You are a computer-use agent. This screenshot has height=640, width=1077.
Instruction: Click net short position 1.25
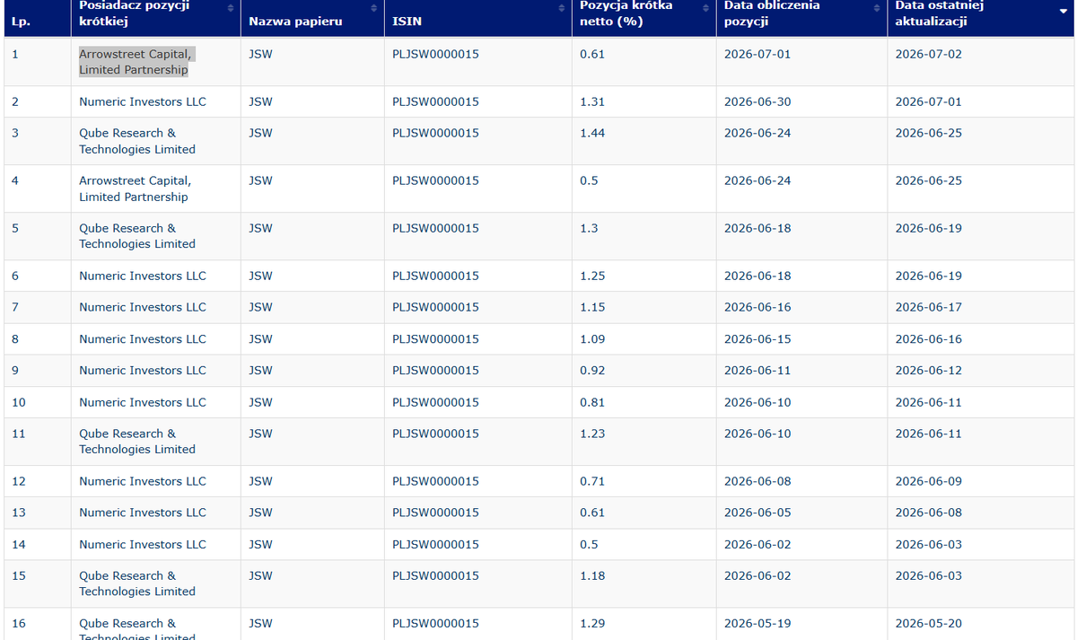(592, 276)
